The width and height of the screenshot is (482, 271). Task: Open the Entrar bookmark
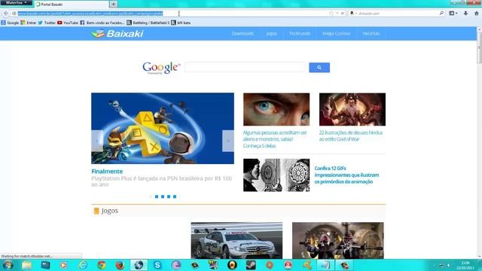pyautogui.click(x=29, y=23)
